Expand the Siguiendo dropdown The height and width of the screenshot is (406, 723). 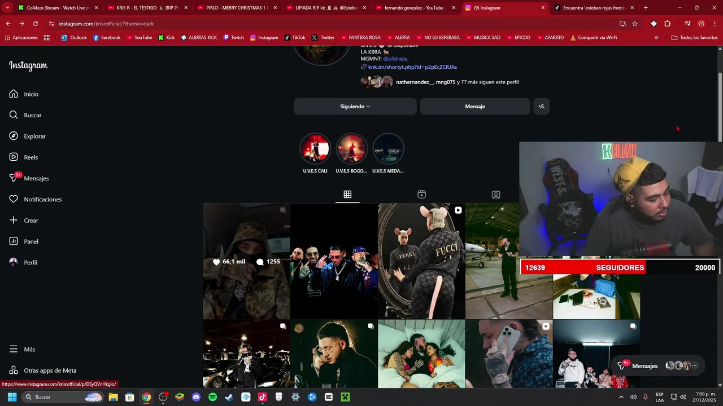click(x=355, y=106)
